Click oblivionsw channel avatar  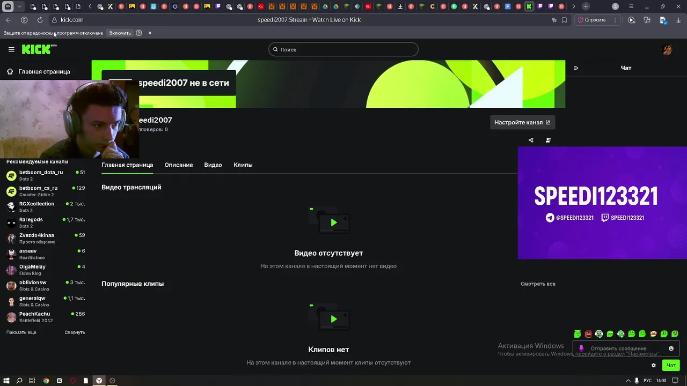(11, 286)
